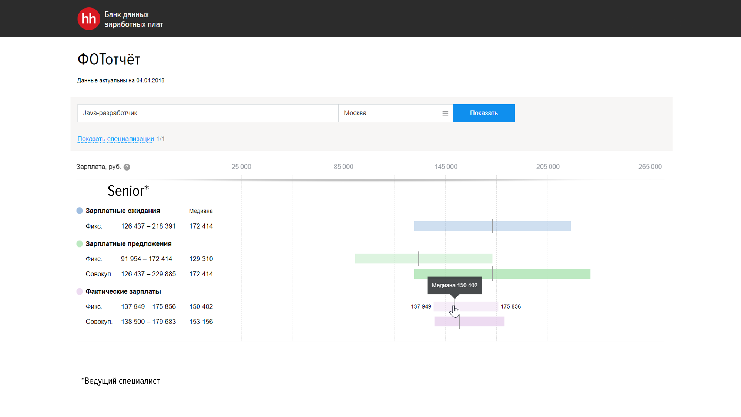Screen dimensions: 741x417
Task: Click the 153 156 median value
Action: [201, 322]
